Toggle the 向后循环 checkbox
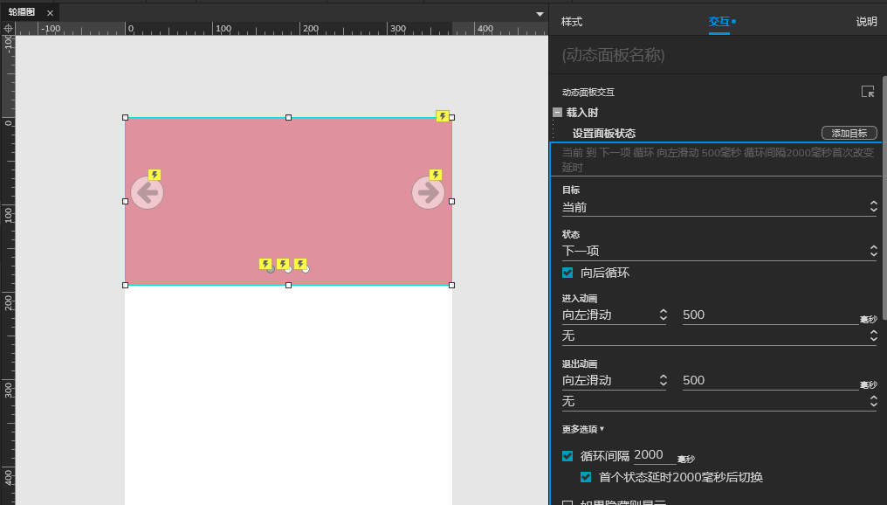The height and width of the screenshot is (505, 887). pos(567,272)
